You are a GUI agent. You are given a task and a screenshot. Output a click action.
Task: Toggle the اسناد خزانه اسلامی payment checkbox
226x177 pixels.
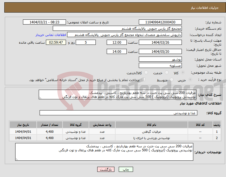[144, 79]
